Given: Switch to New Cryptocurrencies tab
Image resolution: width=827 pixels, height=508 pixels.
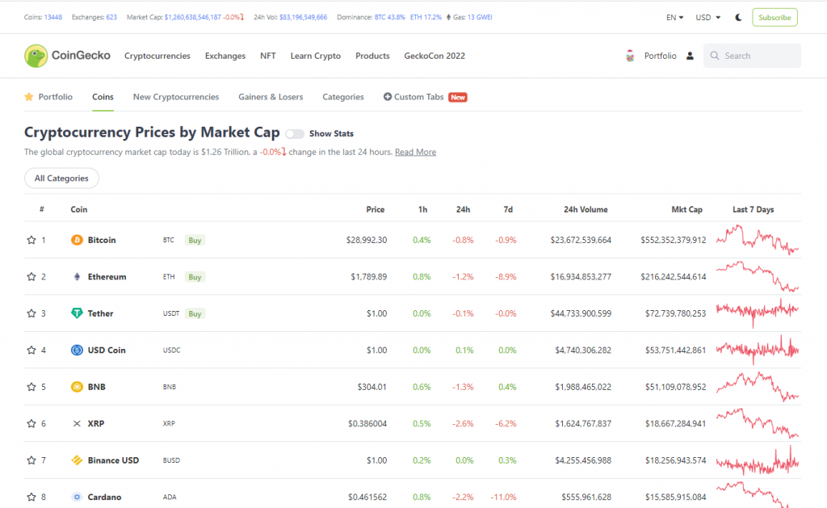Looking at the screenshot, I should (x=176, y=97).
